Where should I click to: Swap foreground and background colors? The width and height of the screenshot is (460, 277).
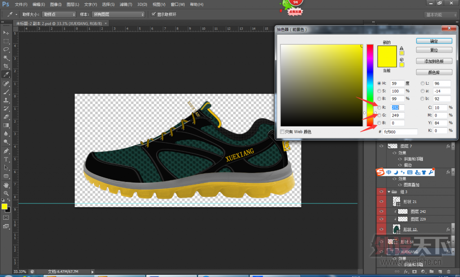pyautogui.click(x=9, y=200)
